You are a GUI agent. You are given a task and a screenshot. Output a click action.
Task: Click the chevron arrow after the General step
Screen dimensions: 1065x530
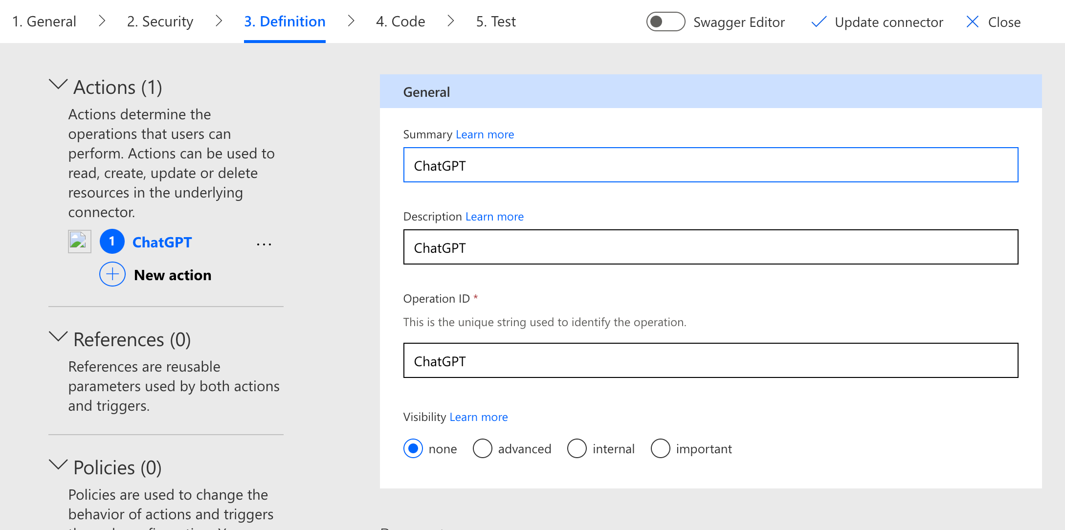[102, 21]
